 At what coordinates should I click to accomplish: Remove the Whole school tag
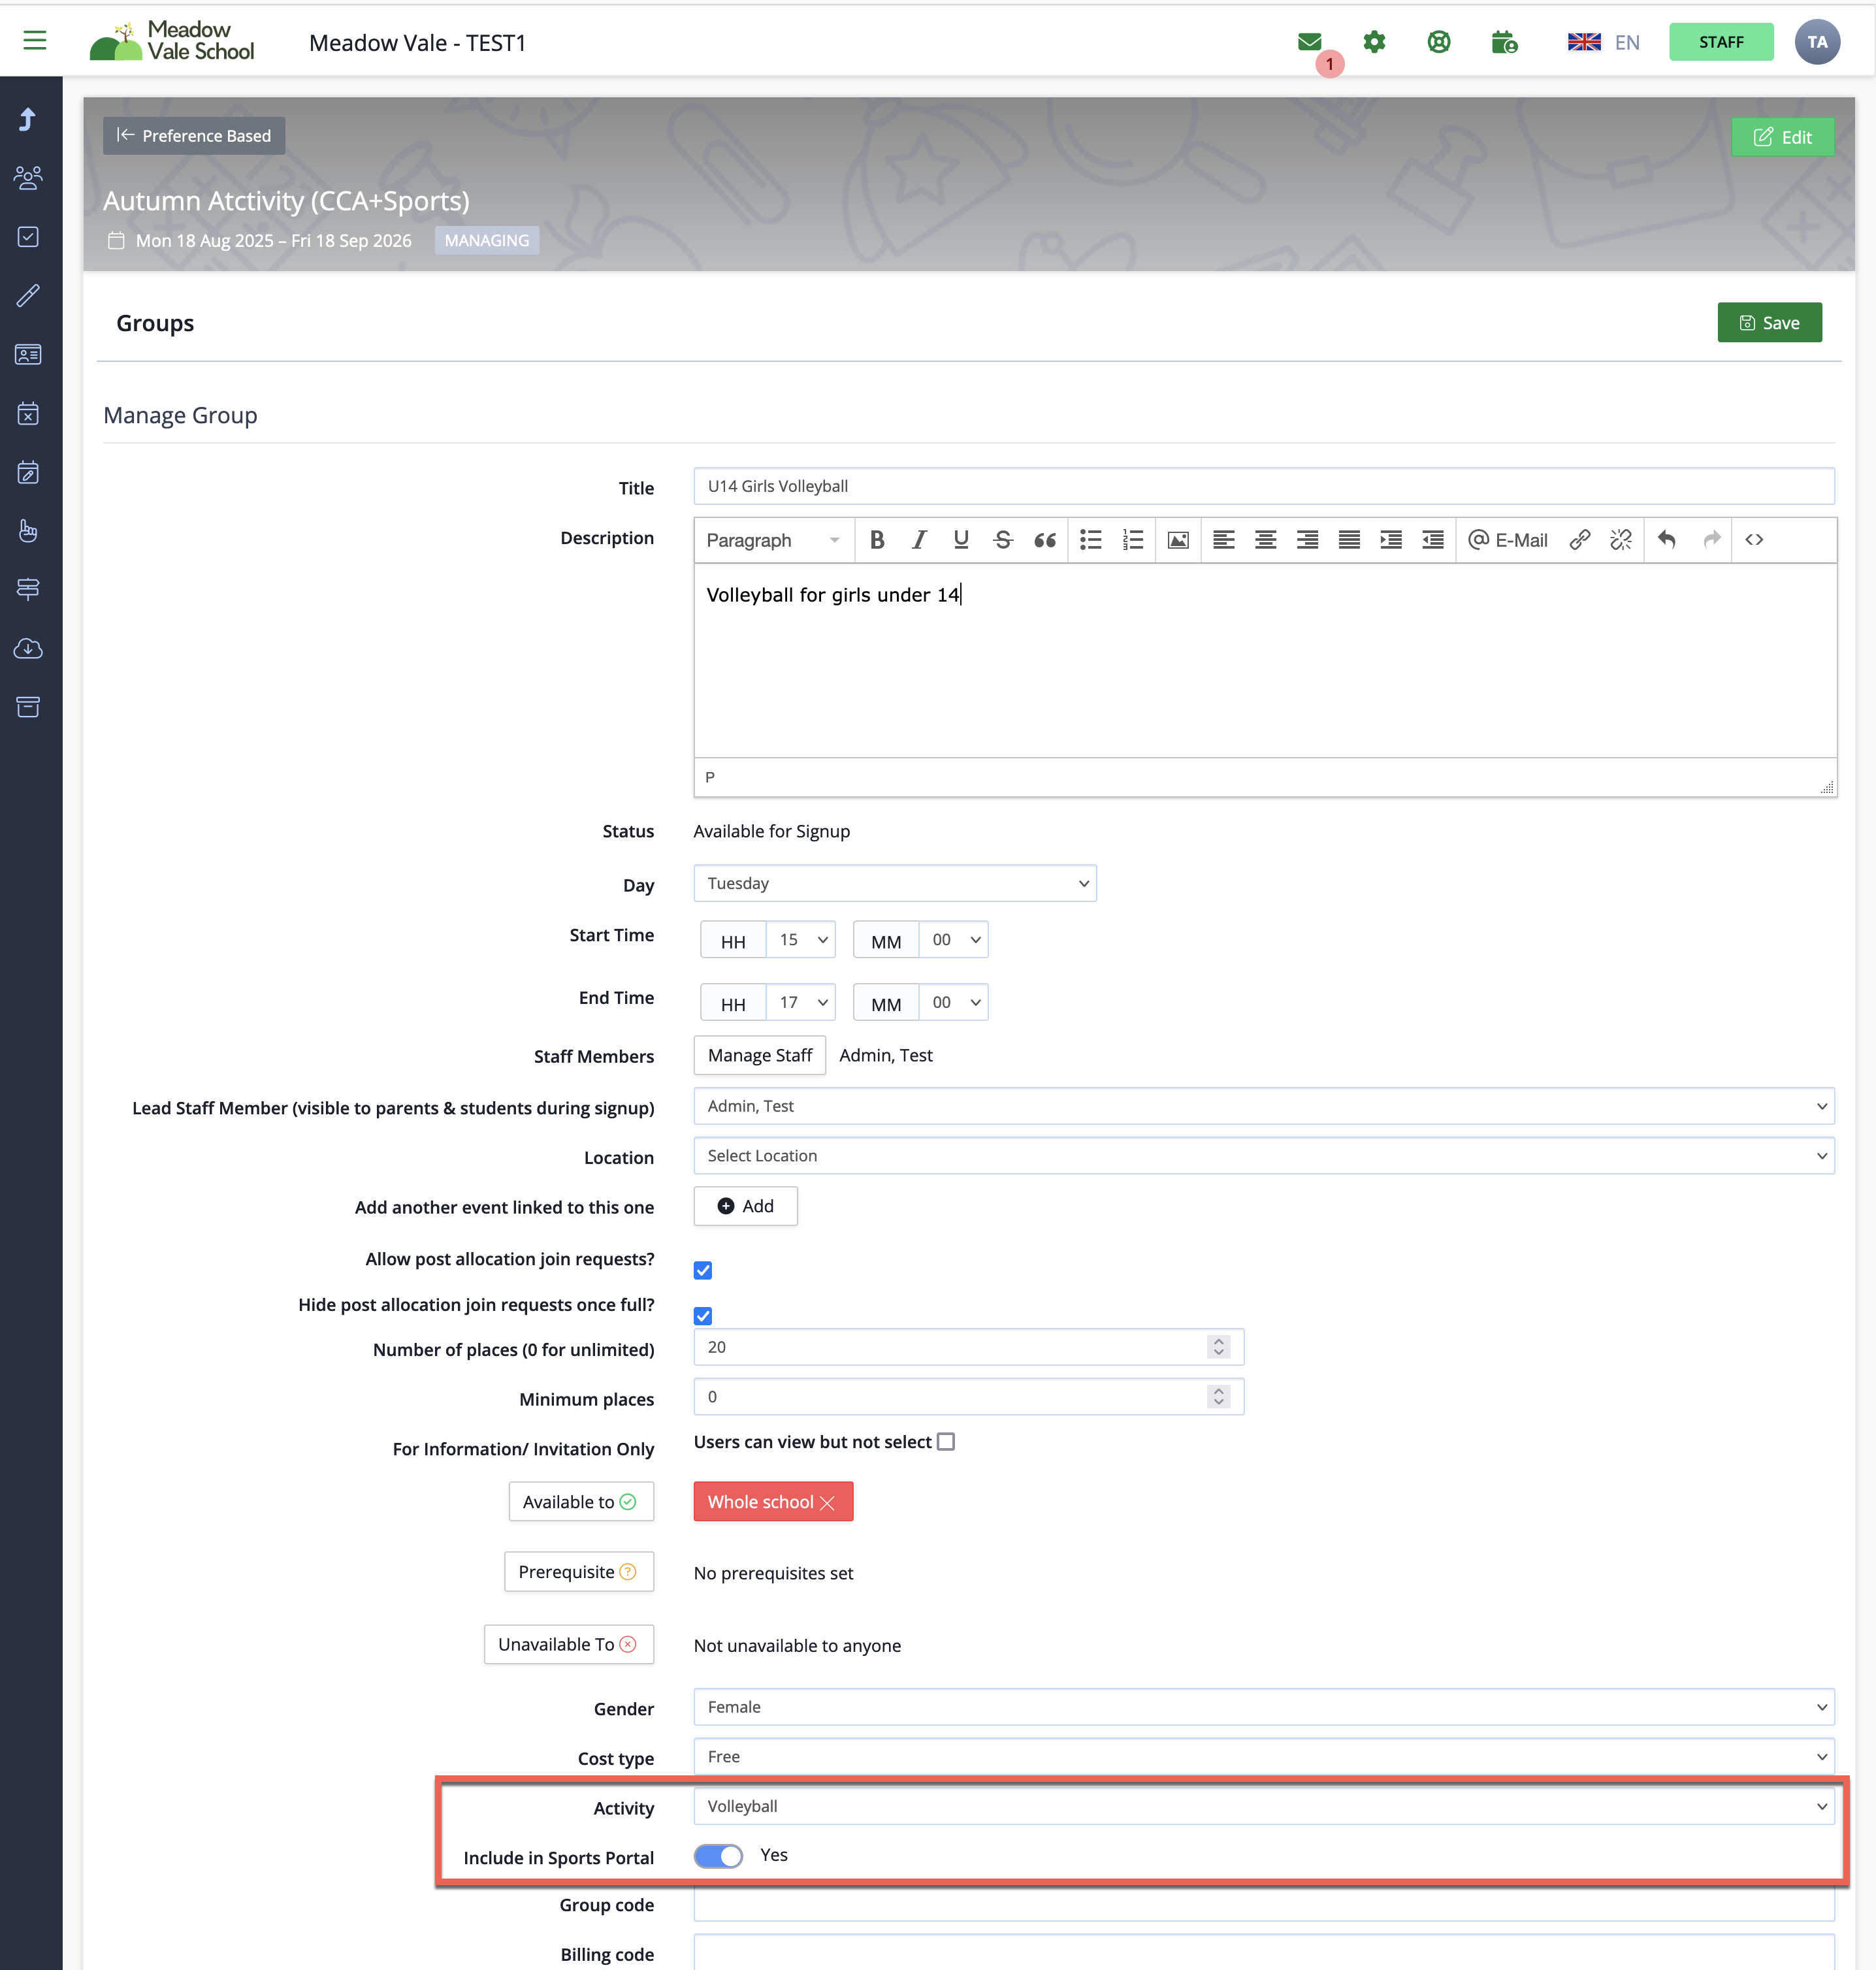(827, 1503)
